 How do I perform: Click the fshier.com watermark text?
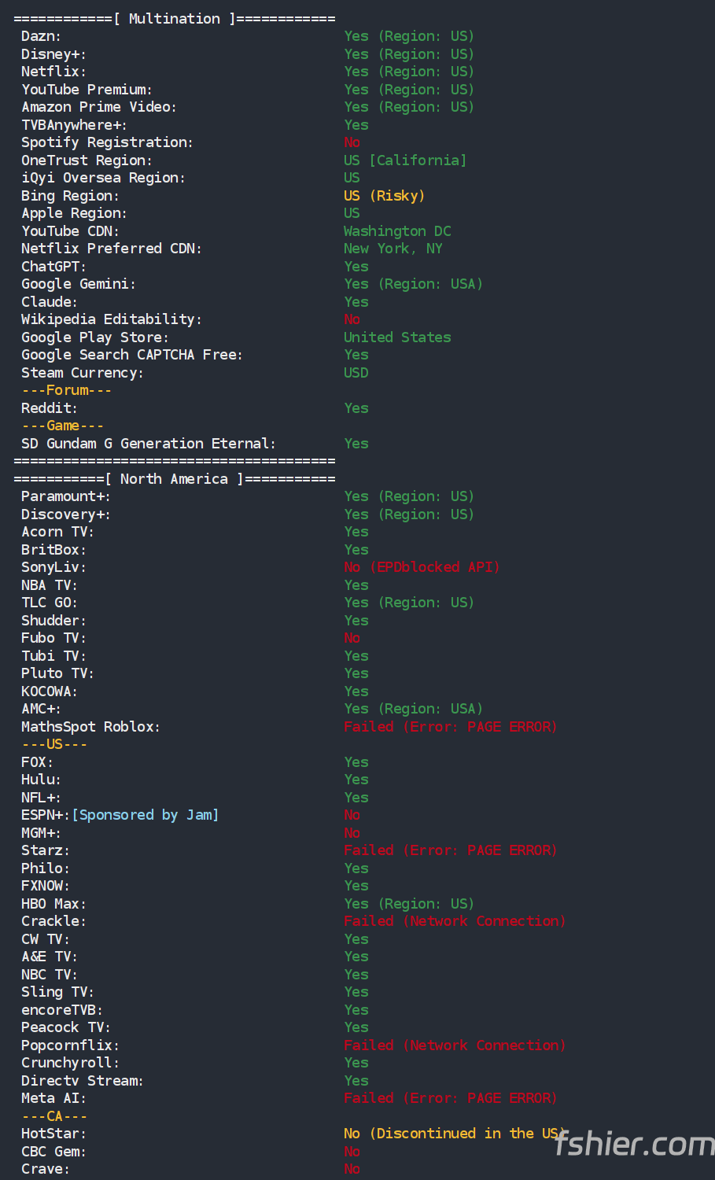634,1144
